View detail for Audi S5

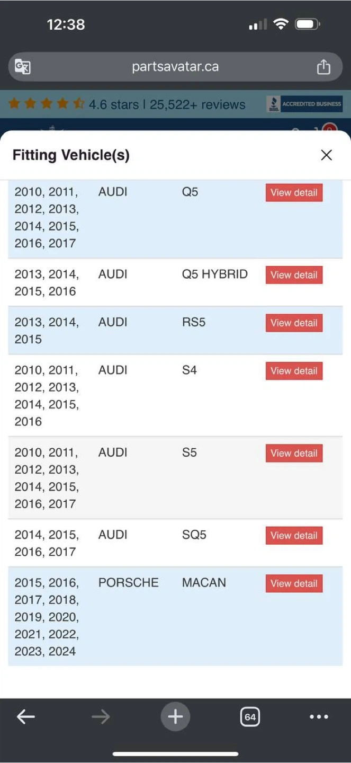(294, 454)
